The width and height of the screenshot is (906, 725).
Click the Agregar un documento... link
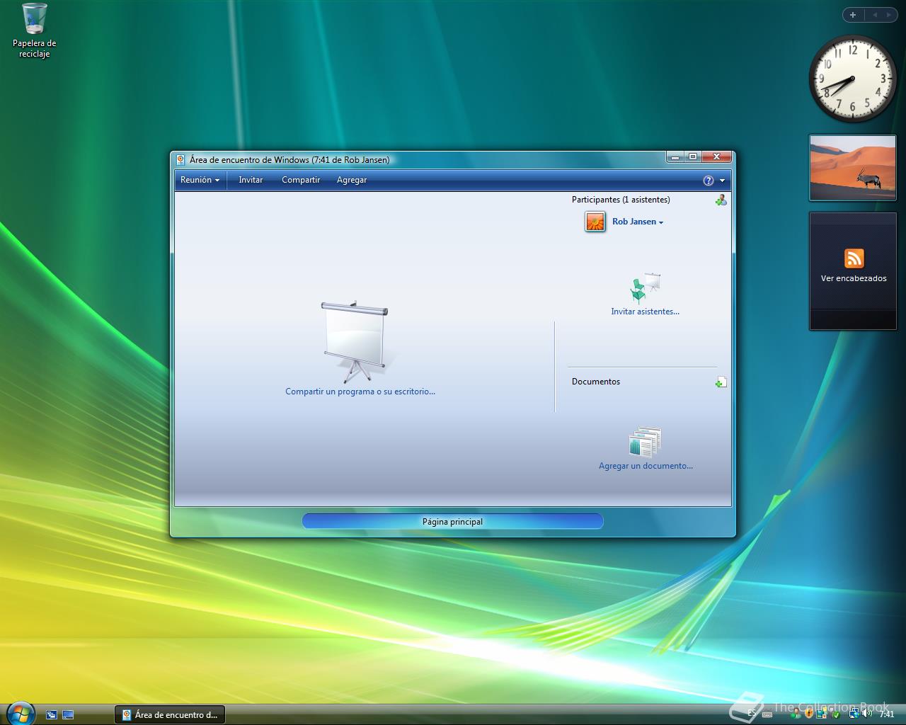[x=646, y=466]
